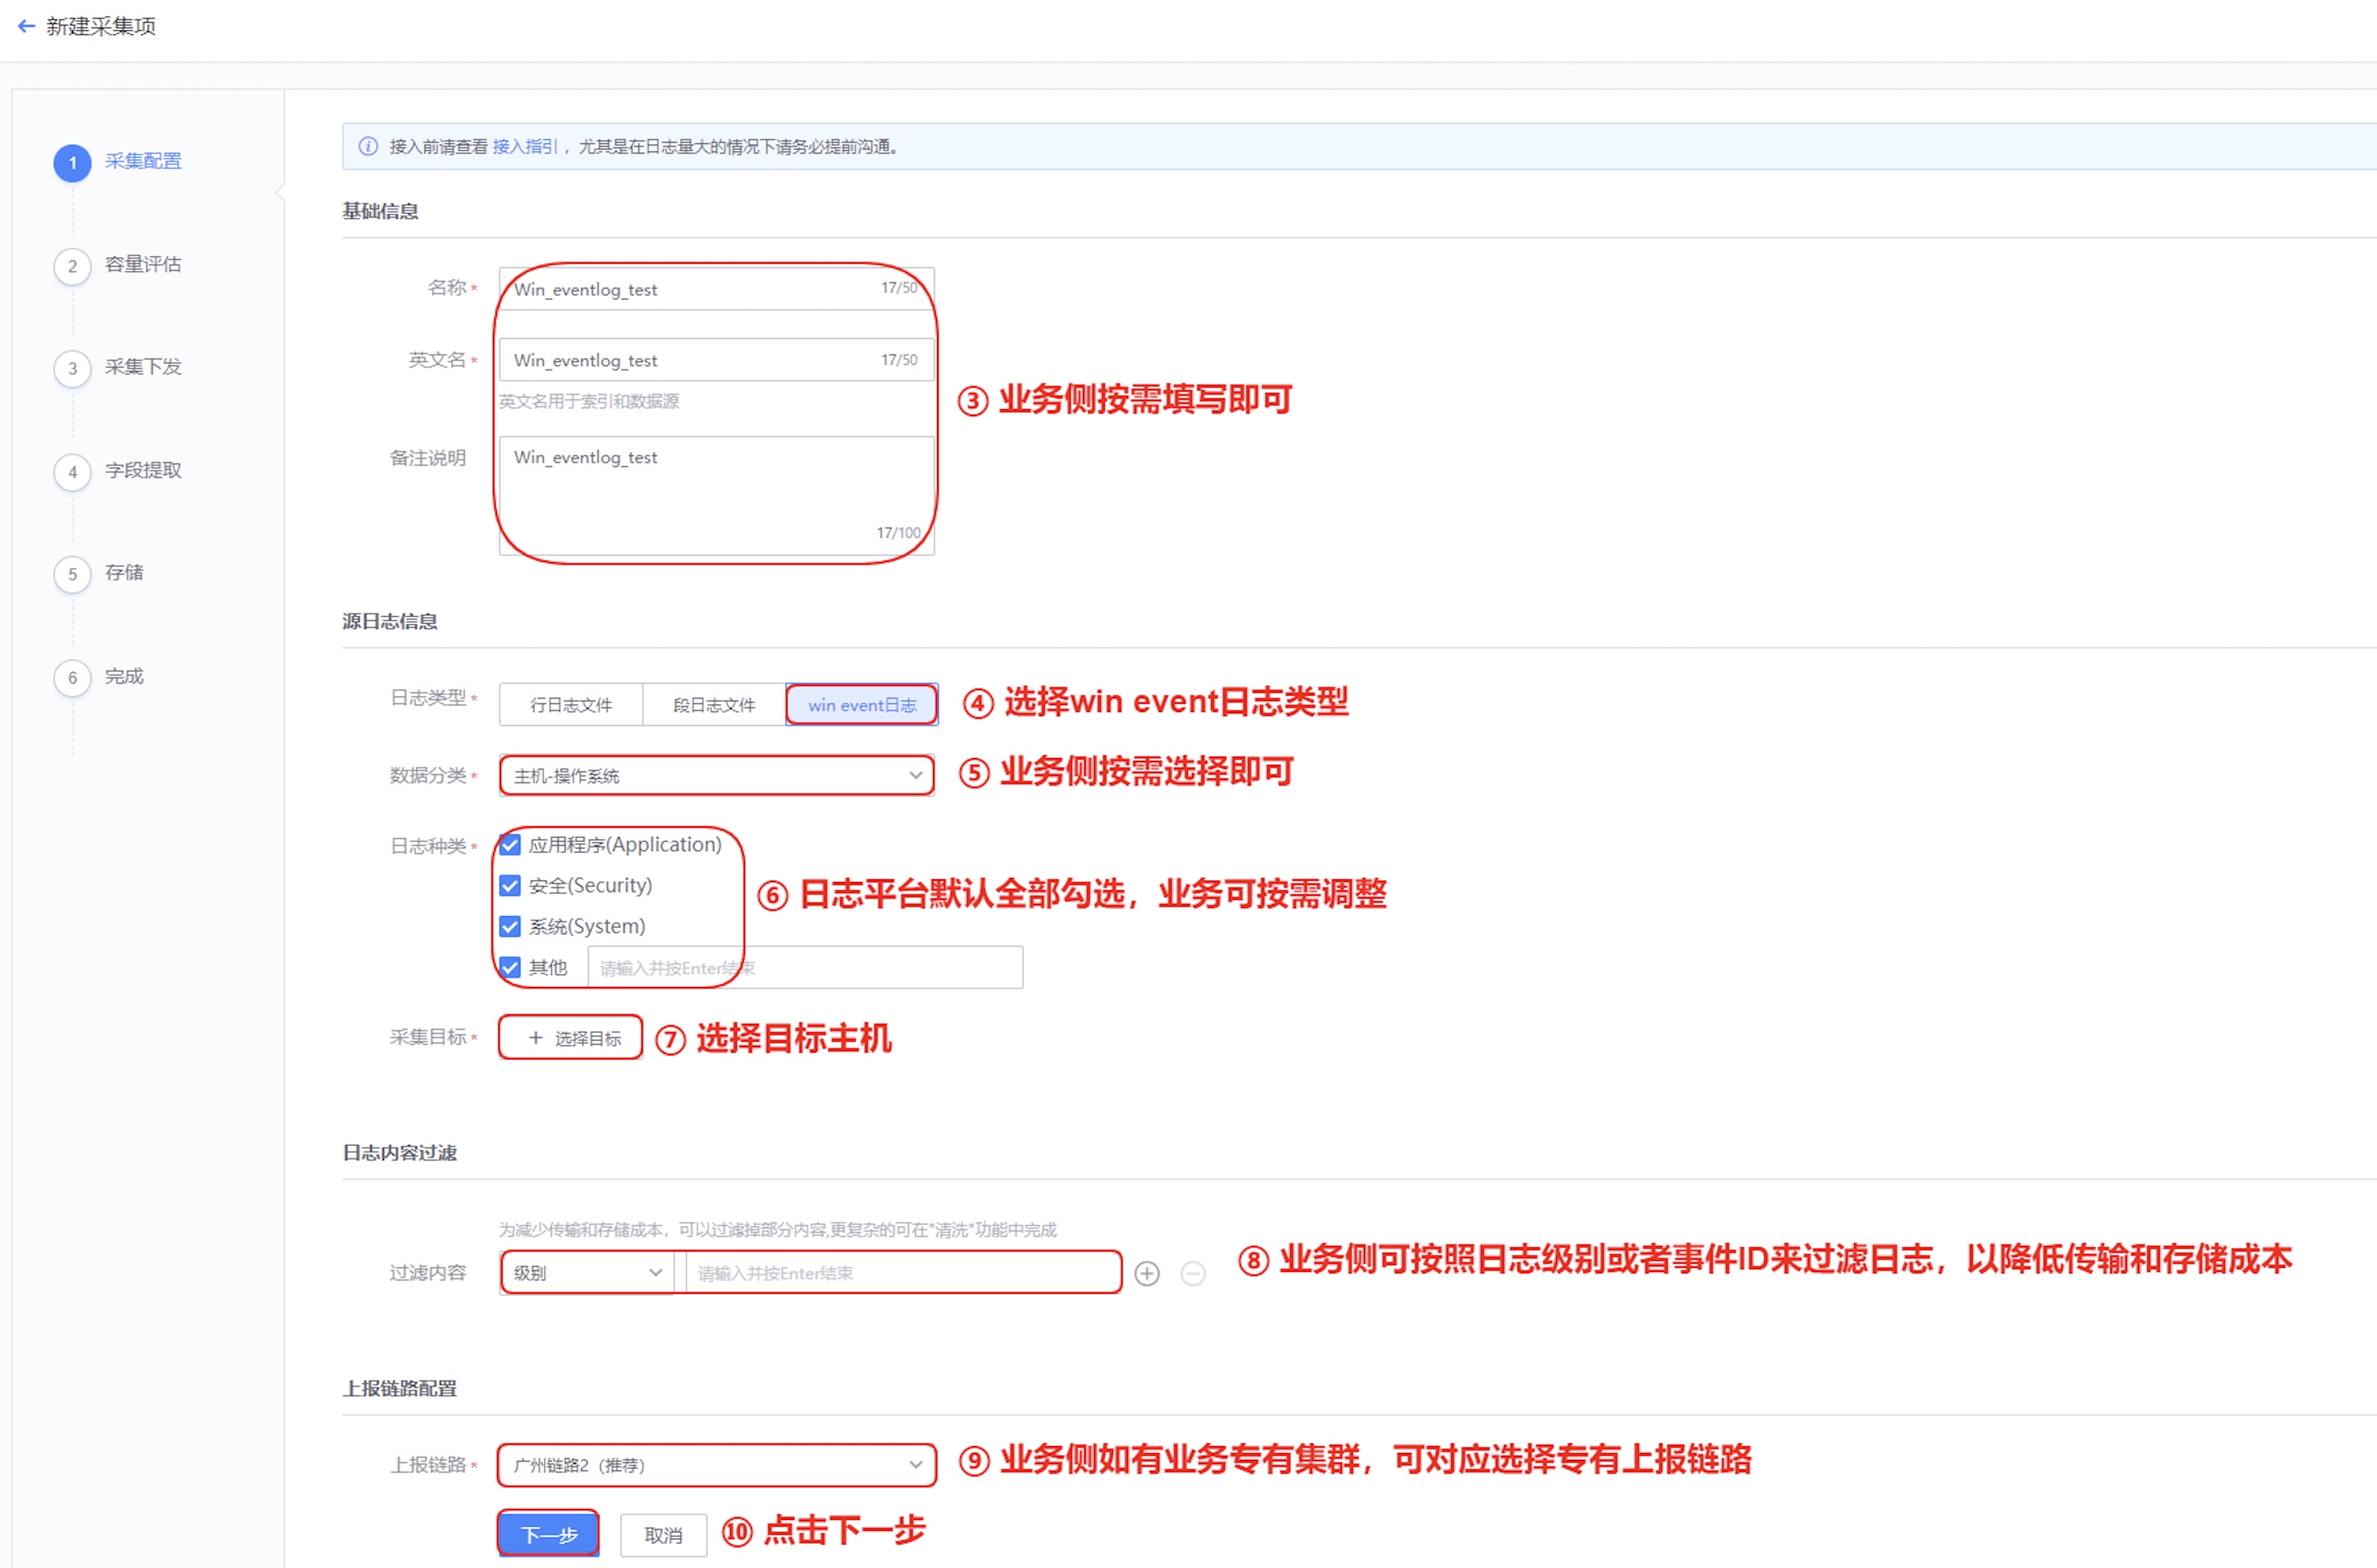
Task: Uncheck 系统(System) log type
Action: pyautogui.click(x=510, y=927)
